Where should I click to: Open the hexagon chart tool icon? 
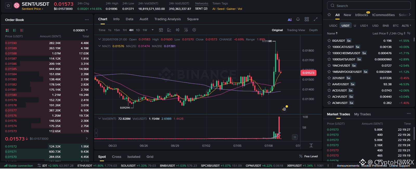[194, 30]
